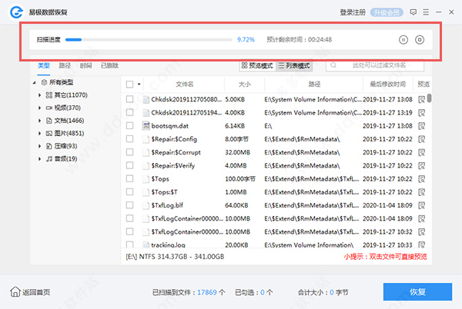Click the document category icon
The width and height of the screenshot is (462, 309).
(x=49, y=121)
